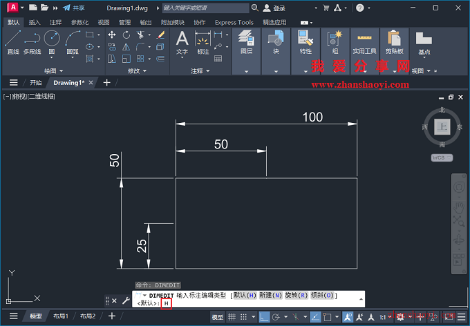This screenshot has width=470, height=326.
Task: Switch to the 布局1 layout tab
Action: (x=61, y=316)
